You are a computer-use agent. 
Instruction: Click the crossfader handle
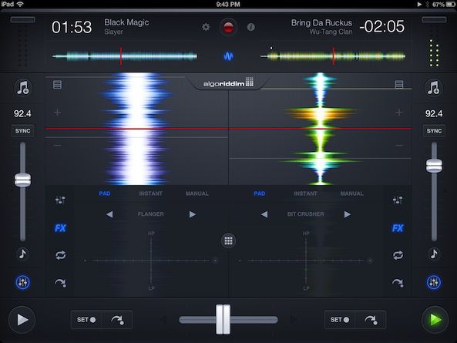pos(223,319)
